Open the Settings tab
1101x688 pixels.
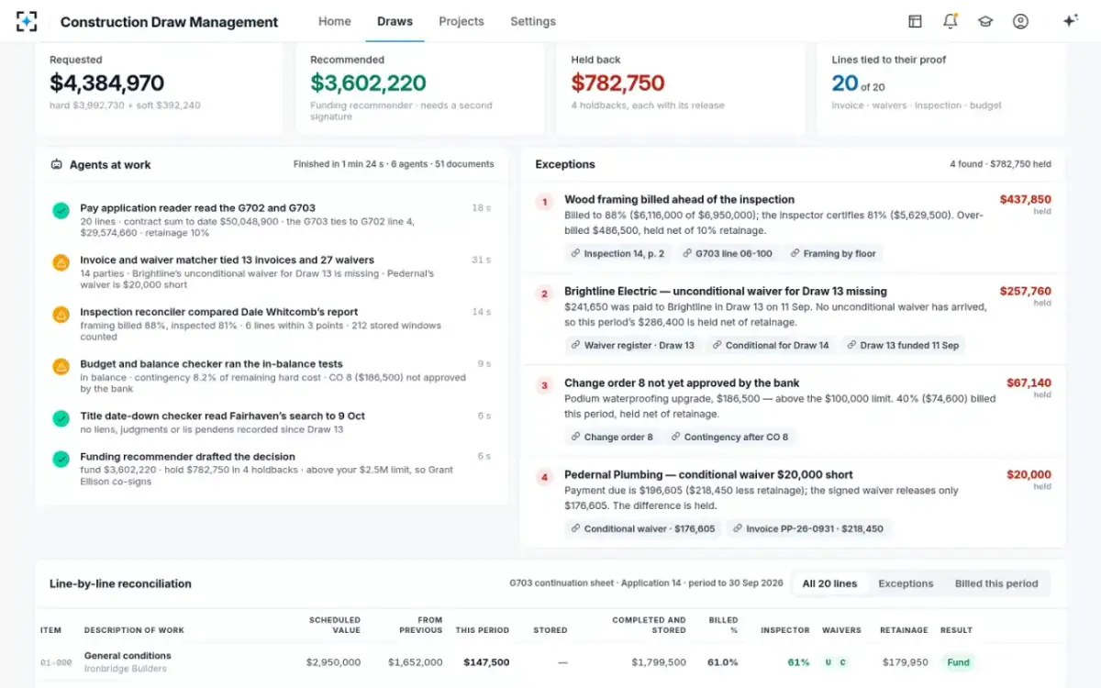533,21
